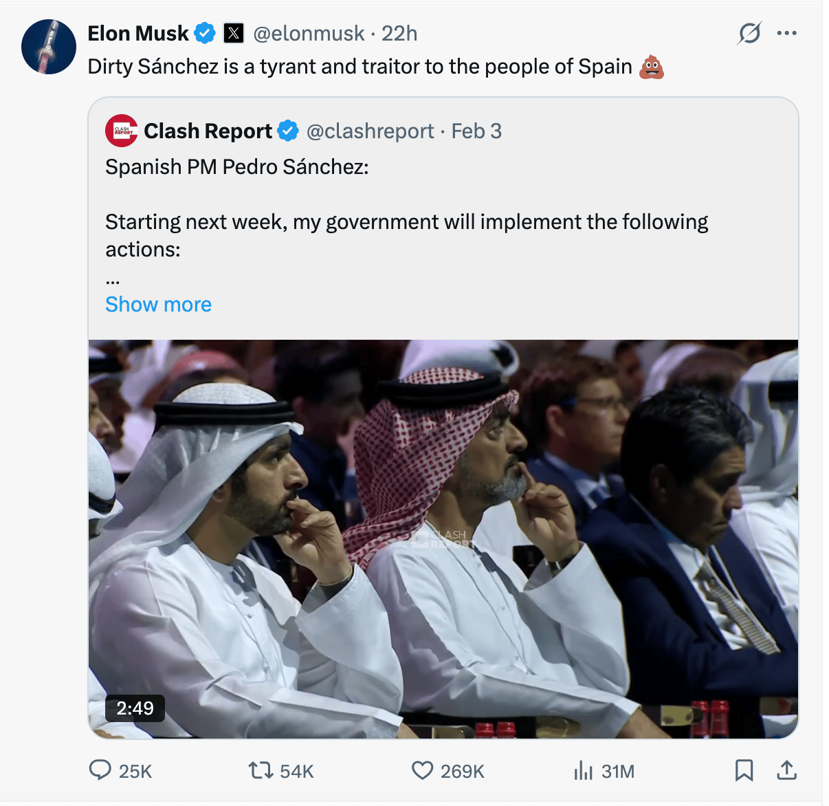
Task: Click the X affiliation badge
Action: click(234, 33)
